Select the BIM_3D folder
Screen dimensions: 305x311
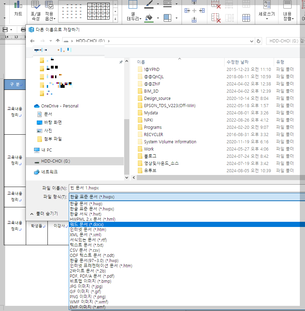coord(151,91)
